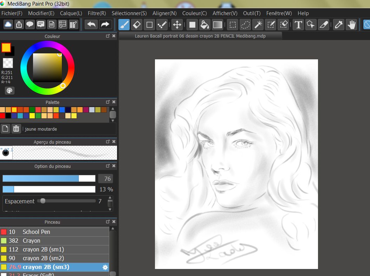Adjust the brush size slider at 76
The height and width of the screenshot is (276, 370).
[x=49, y=178]
